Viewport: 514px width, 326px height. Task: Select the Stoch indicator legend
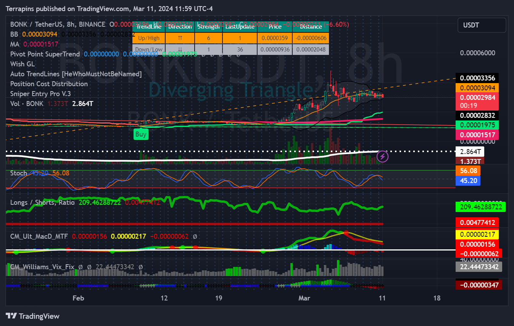click(x=19, y=173)
